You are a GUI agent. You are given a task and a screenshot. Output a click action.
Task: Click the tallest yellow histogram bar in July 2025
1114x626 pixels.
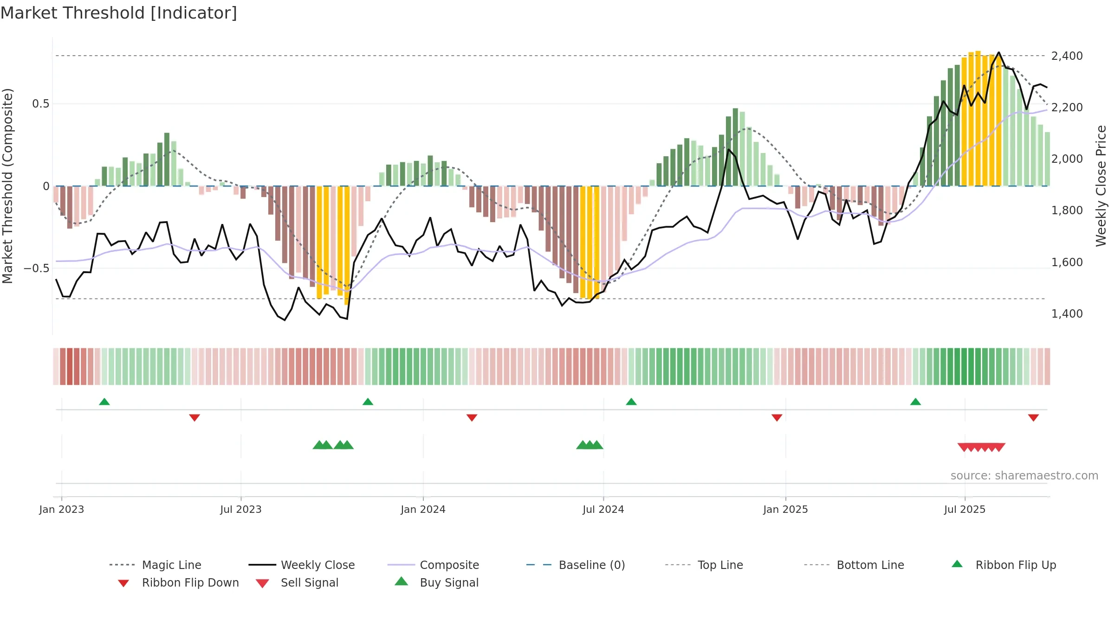978,118
